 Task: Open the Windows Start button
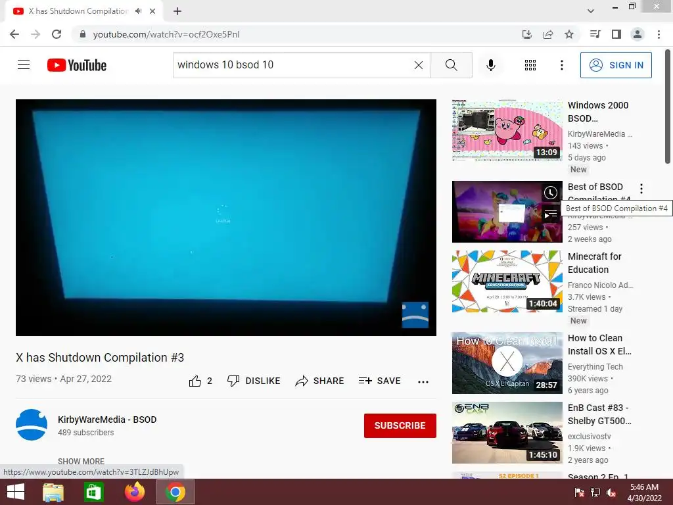16,492
